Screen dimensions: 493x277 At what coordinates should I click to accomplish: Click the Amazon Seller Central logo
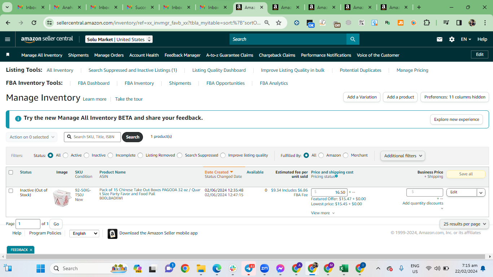[47, 39]
